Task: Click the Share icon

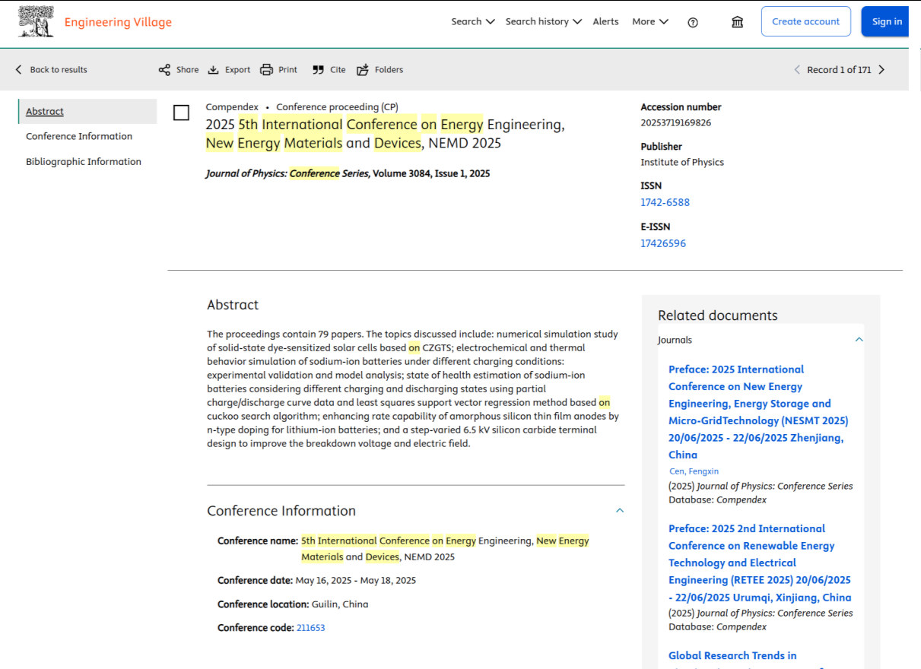Action: [x=164, y=70]
